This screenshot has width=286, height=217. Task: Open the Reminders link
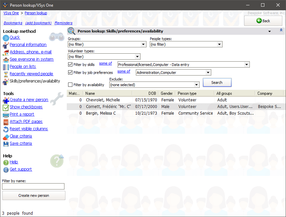click(63, 23)
